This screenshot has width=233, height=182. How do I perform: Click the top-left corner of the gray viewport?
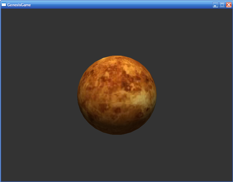click(x=2, y=10)
